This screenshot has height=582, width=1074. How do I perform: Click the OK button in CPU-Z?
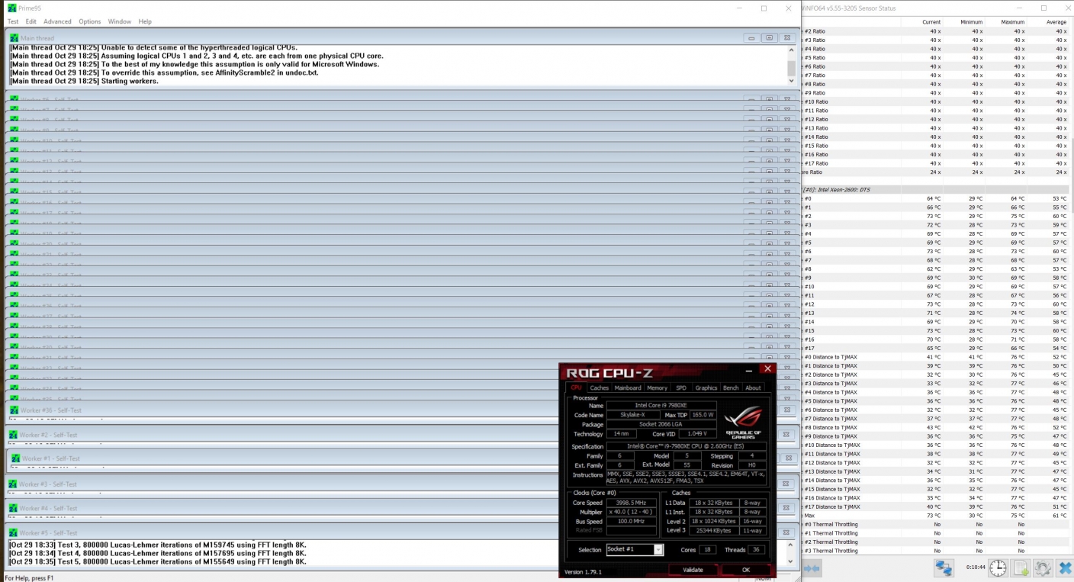(x=746, y=570)
